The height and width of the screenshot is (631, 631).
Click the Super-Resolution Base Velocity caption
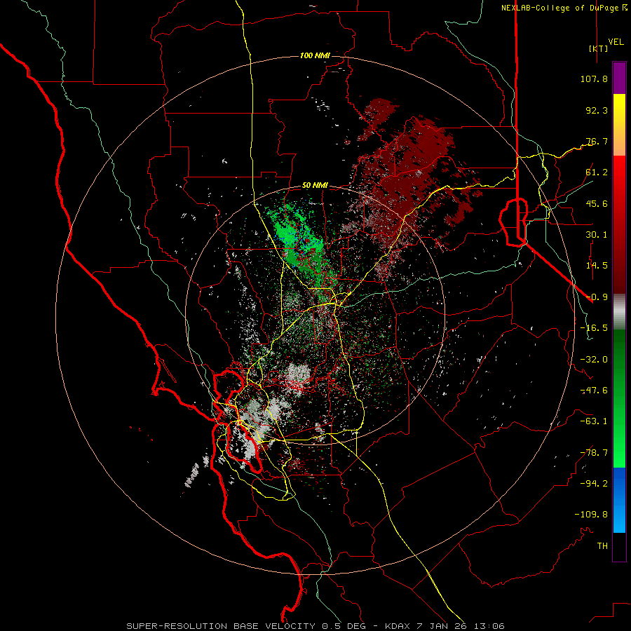[315, 626]
